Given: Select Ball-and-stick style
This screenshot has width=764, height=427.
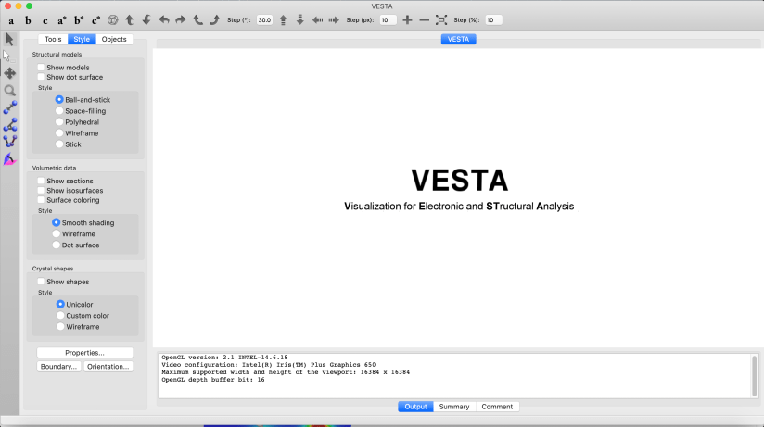Looking at the screenshot, I should [x=59, y=99].
